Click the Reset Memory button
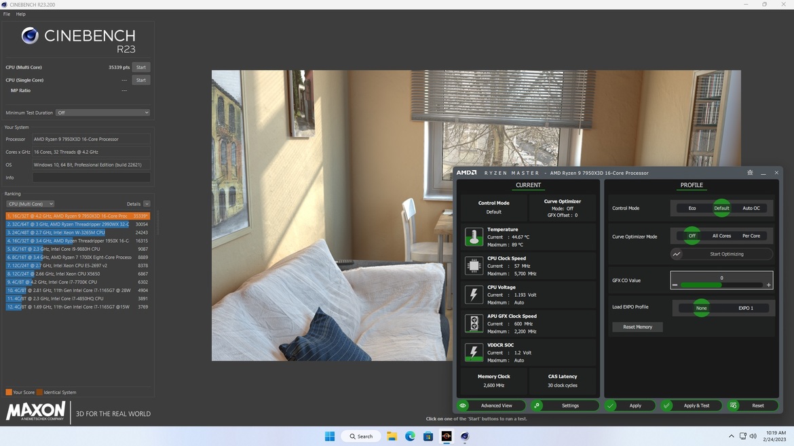This screenshot has width=794, height=446. (637, 327)
